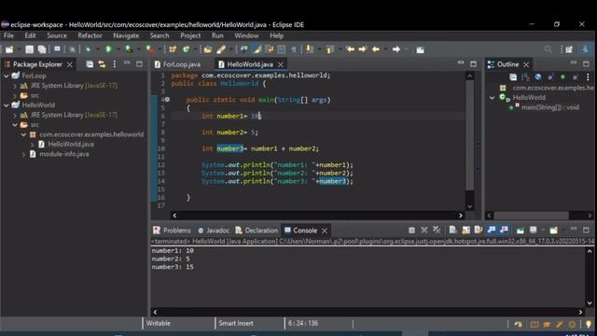This screenshot has height=336, width=597.
Task: Click the New Java Class icon
Action: coord(187,49)
